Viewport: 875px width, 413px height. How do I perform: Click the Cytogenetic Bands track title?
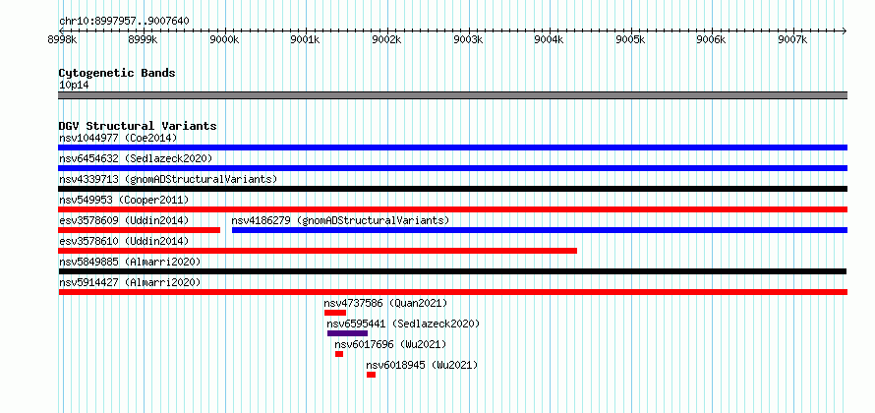click(x=117, y=73)
